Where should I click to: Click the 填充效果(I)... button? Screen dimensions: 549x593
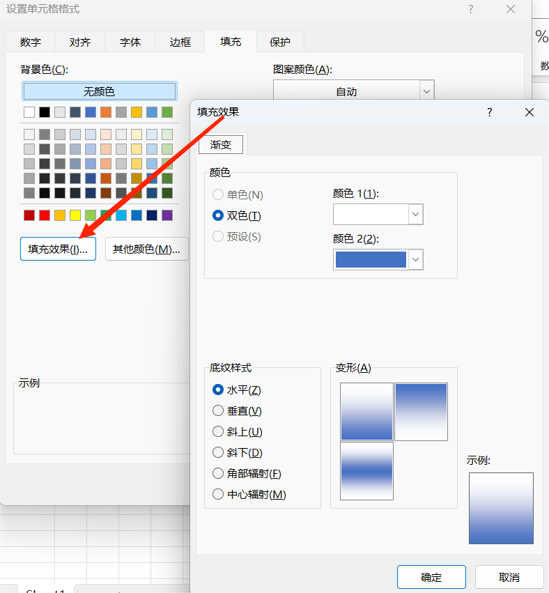58,249
